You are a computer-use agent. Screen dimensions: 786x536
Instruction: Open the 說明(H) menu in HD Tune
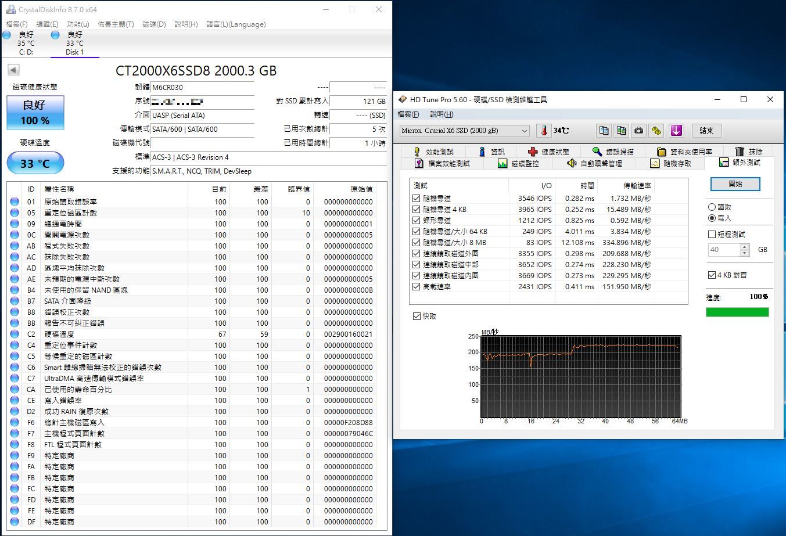click(x=442, y=114)
